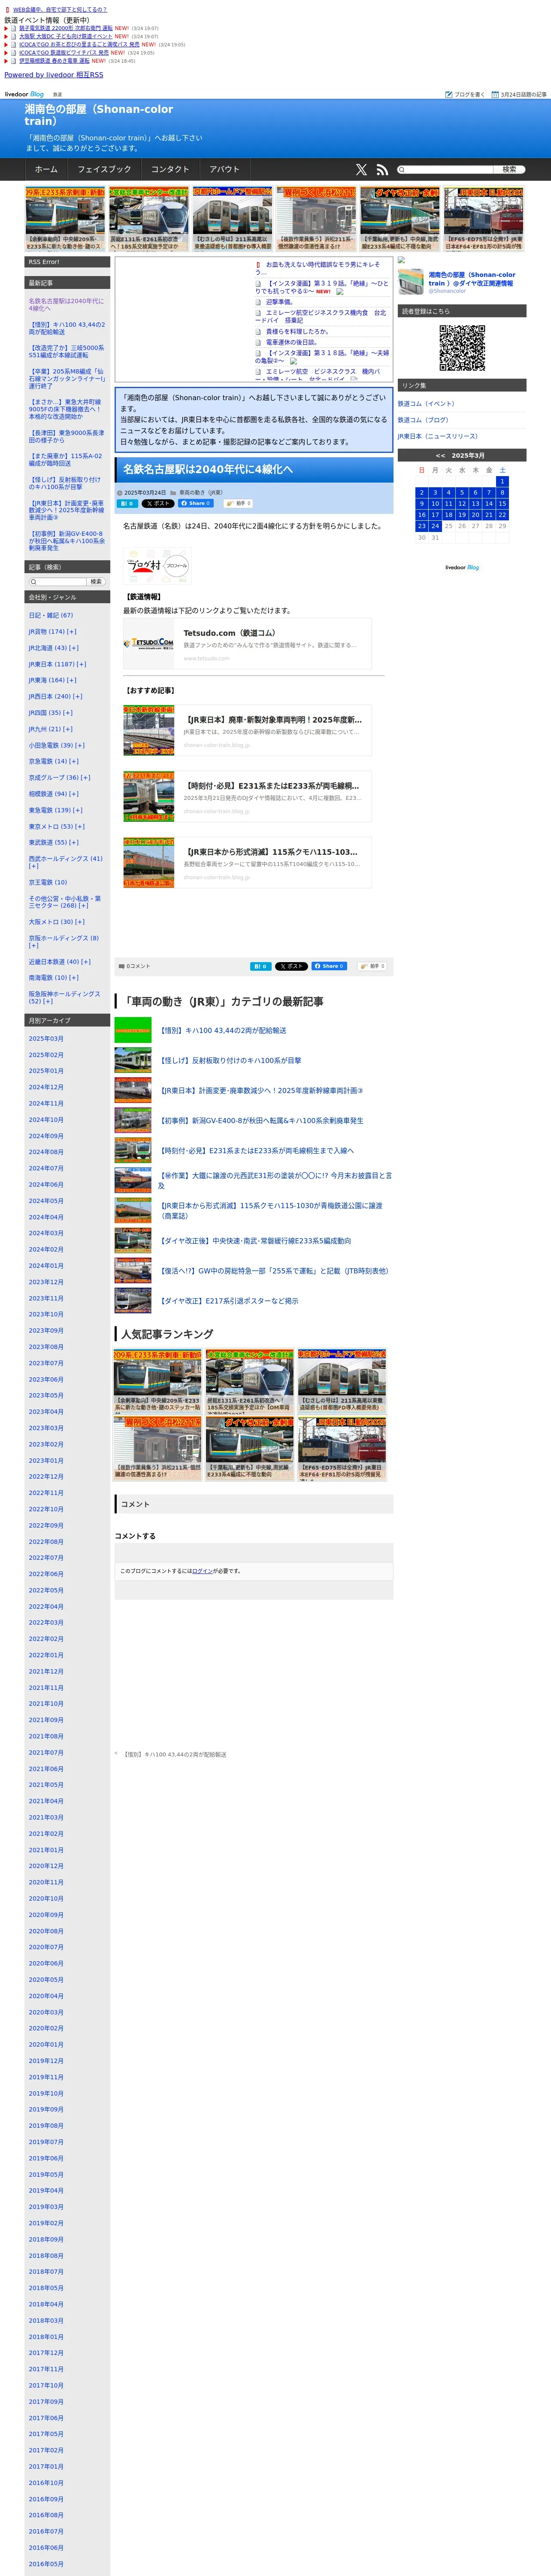This screenshot has width=551, height=2576.
Task: Select day 1 in the March calendar
Action: pos(502,482)
